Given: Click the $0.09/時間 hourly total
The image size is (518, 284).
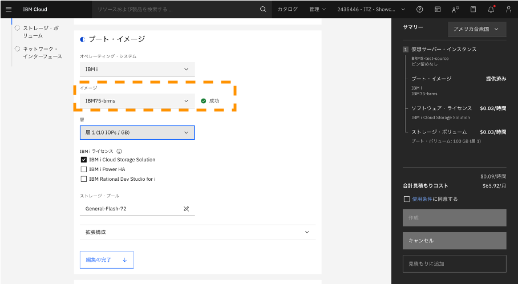Looking at the screenshot, I should (x=493, y=176).
